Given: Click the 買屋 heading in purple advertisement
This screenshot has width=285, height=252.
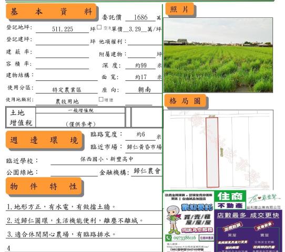Looking at the screenshot, I should point(232,235).
